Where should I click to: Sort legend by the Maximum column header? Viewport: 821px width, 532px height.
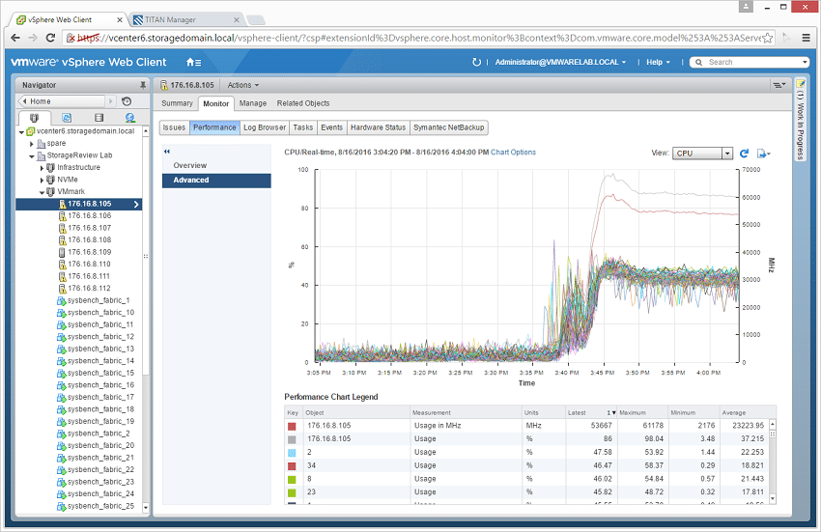click(642, 412)
